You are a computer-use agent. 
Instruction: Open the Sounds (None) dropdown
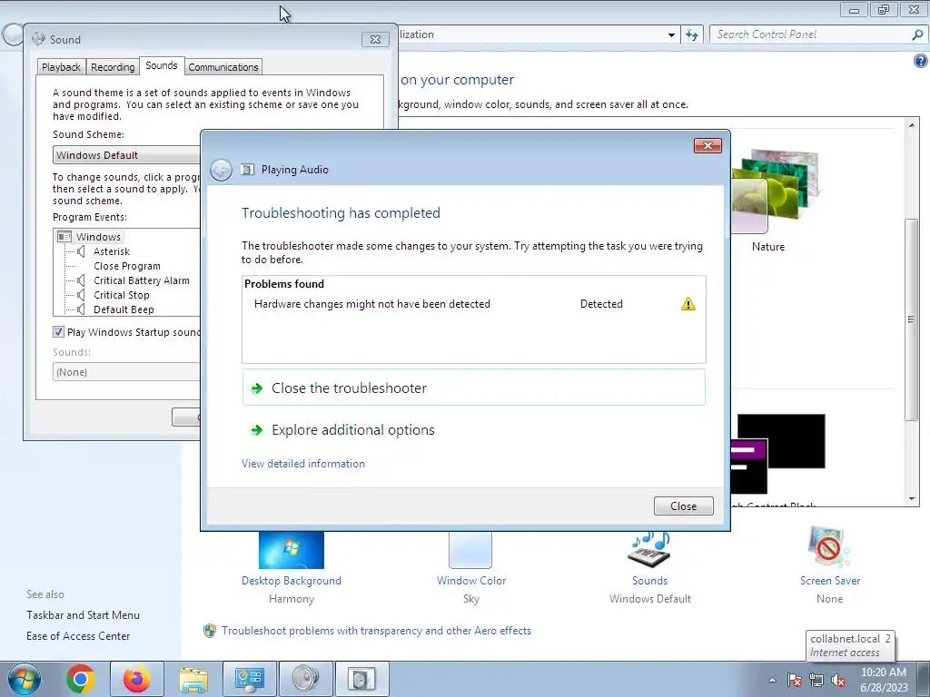tap(127, 372)
